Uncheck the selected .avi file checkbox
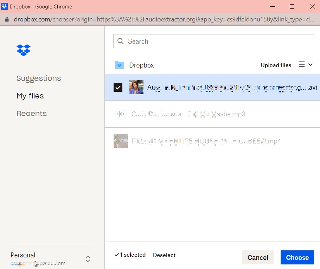 click(118, 87)
